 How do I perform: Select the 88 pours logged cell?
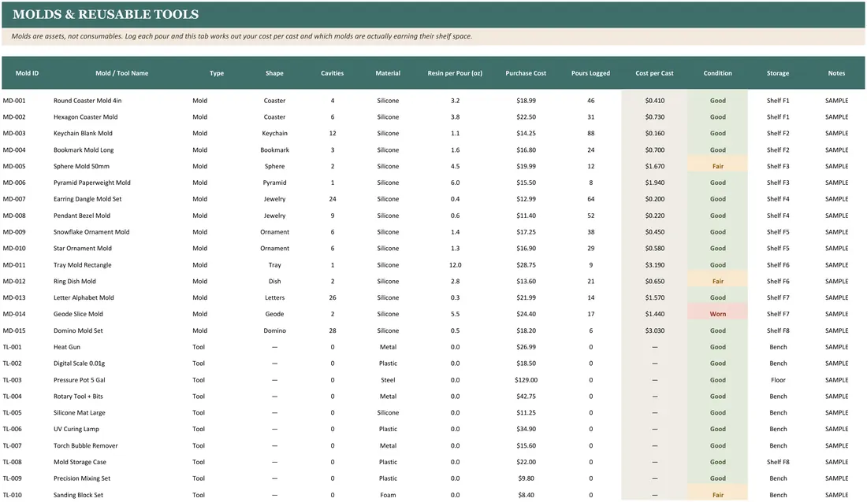591,133
